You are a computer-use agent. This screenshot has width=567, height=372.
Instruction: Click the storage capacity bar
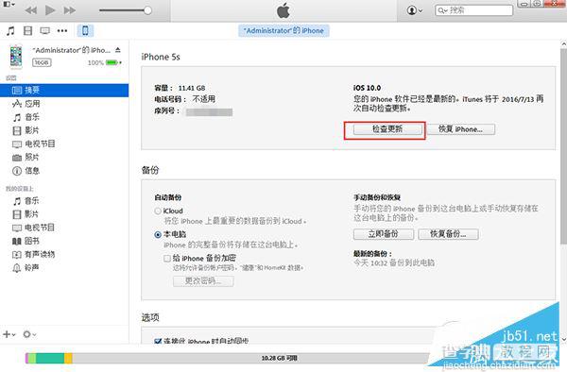(x=228, y=358)
